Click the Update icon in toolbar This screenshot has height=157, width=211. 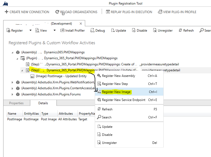113,31
